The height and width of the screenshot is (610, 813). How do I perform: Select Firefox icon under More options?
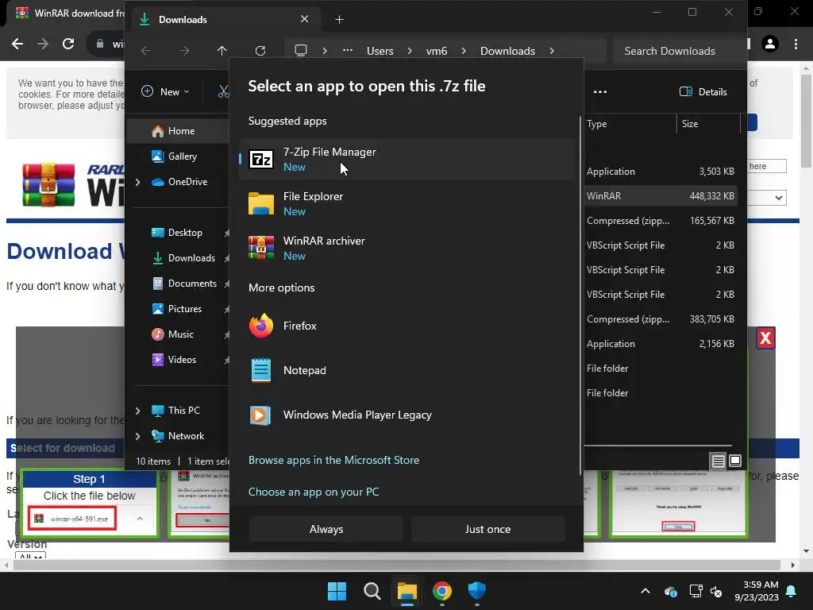pyautogui.click(x=261, y=326)
